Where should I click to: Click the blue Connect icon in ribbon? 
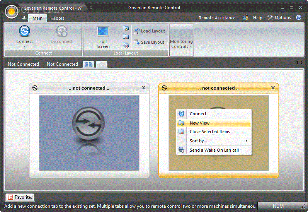tap(25, 31)
